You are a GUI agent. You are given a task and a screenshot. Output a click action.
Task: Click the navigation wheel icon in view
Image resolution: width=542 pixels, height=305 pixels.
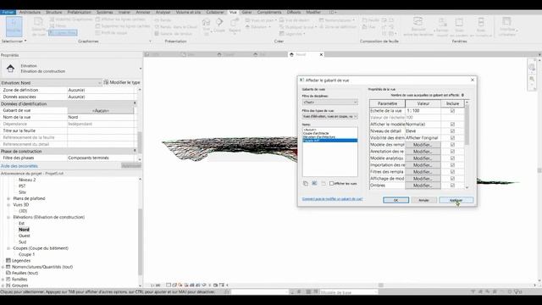[x=532, y=67]
